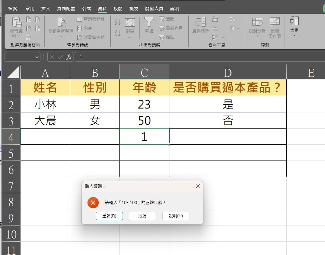Screen dimensions: 325x255
Task: Click the Get Data (取得資料) database icon
Action: [x=17, y=22]
